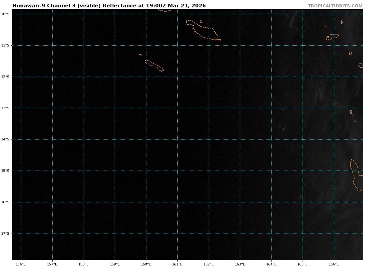The height and width of the screenshot is (267, 369).
Task: Select the small bright cloud near 164.4°E, 13.7°S
Action: click(x=283, y=129)
